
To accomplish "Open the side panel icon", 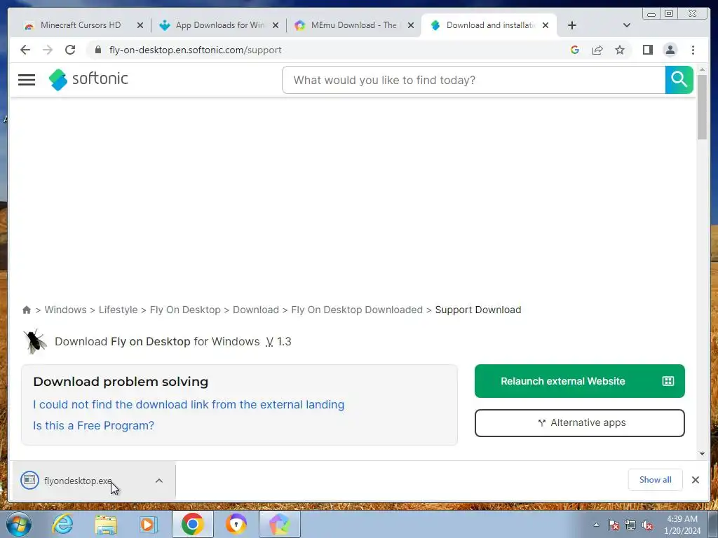I will coord(647,50).
